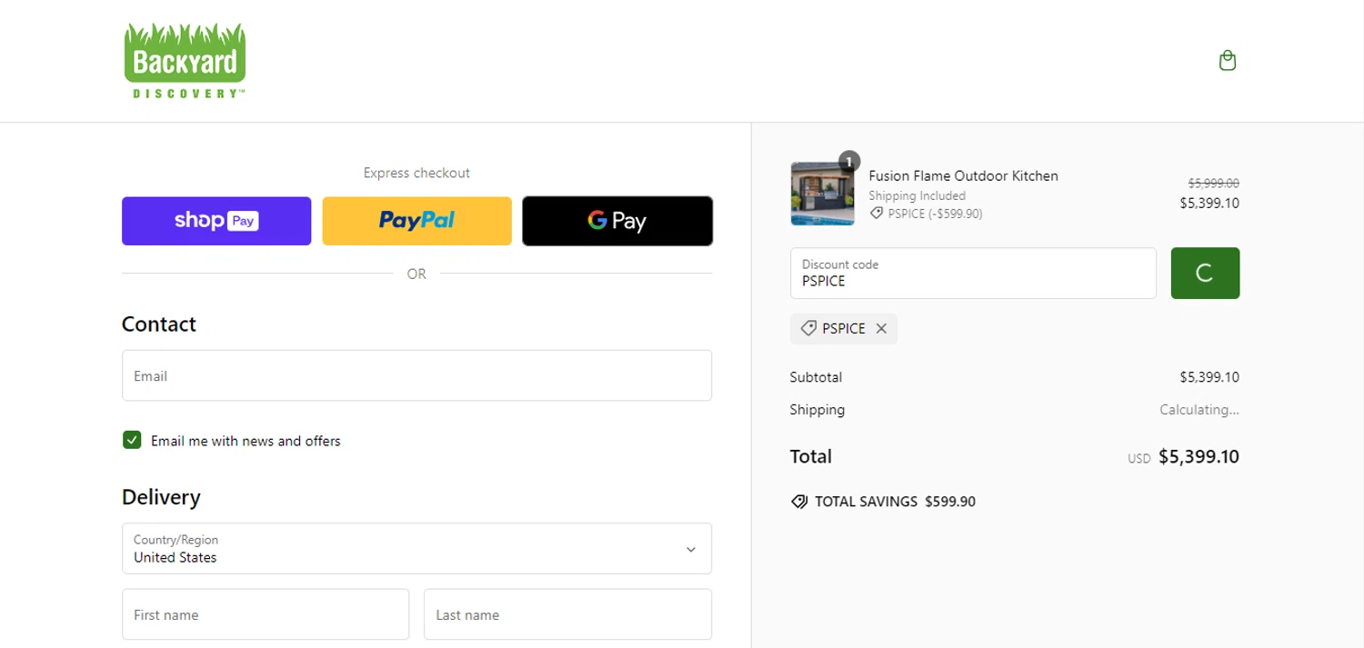1364x648 pixels.
Task: Open the Country/Region dropdown
Action: coord(416,548)
